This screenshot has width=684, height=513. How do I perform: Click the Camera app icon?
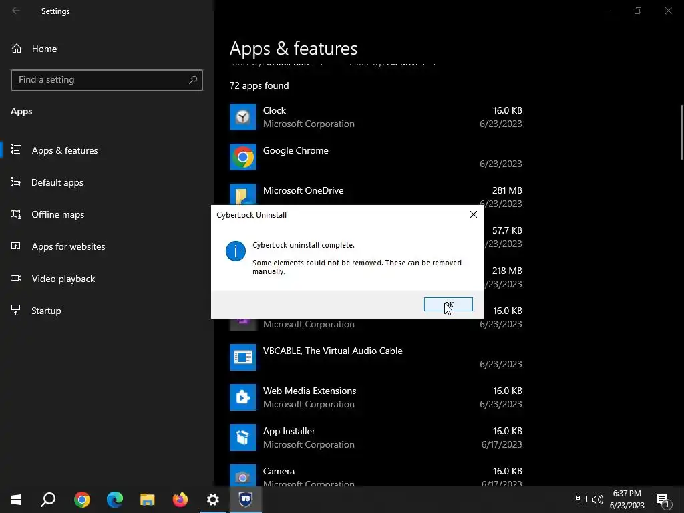(243, 476)
